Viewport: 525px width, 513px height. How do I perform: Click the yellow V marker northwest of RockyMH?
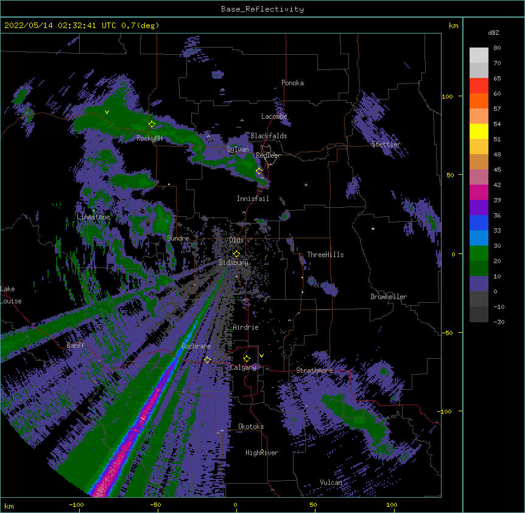(x=107, y=112)
